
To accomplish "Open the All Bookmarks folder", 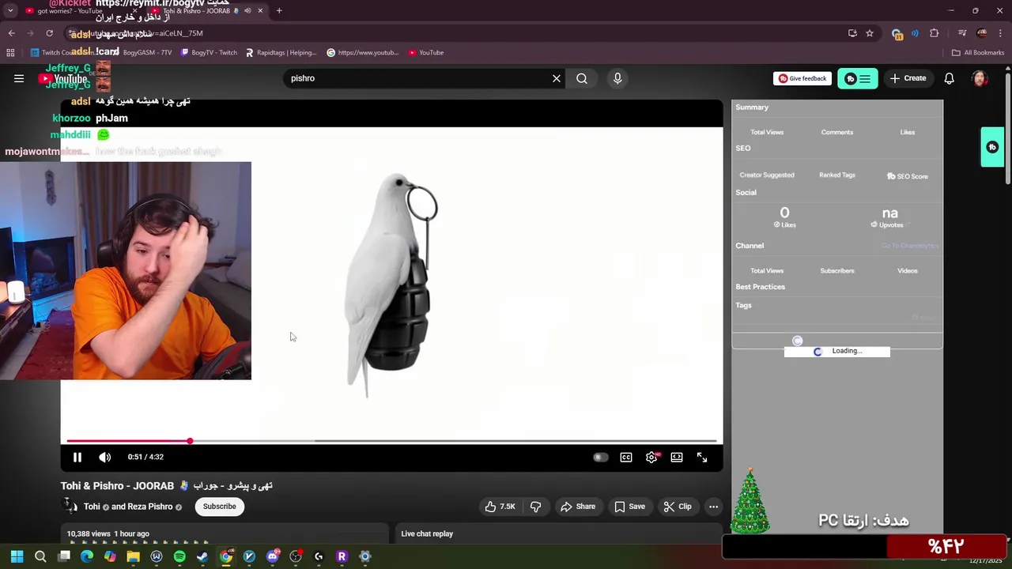I will (978, 53).
